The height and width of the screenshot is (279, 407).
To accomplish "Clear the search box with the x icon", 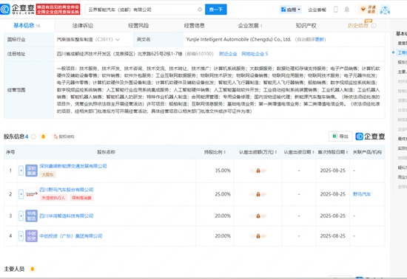I will click(x=200, y=10).
